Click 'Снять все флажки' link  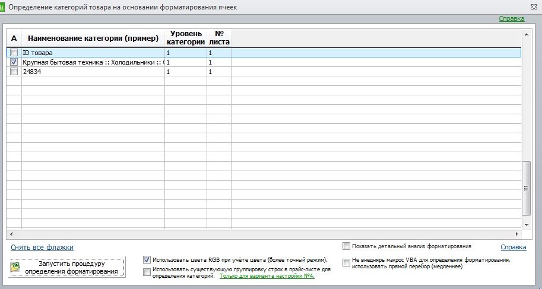pos(42,248)
